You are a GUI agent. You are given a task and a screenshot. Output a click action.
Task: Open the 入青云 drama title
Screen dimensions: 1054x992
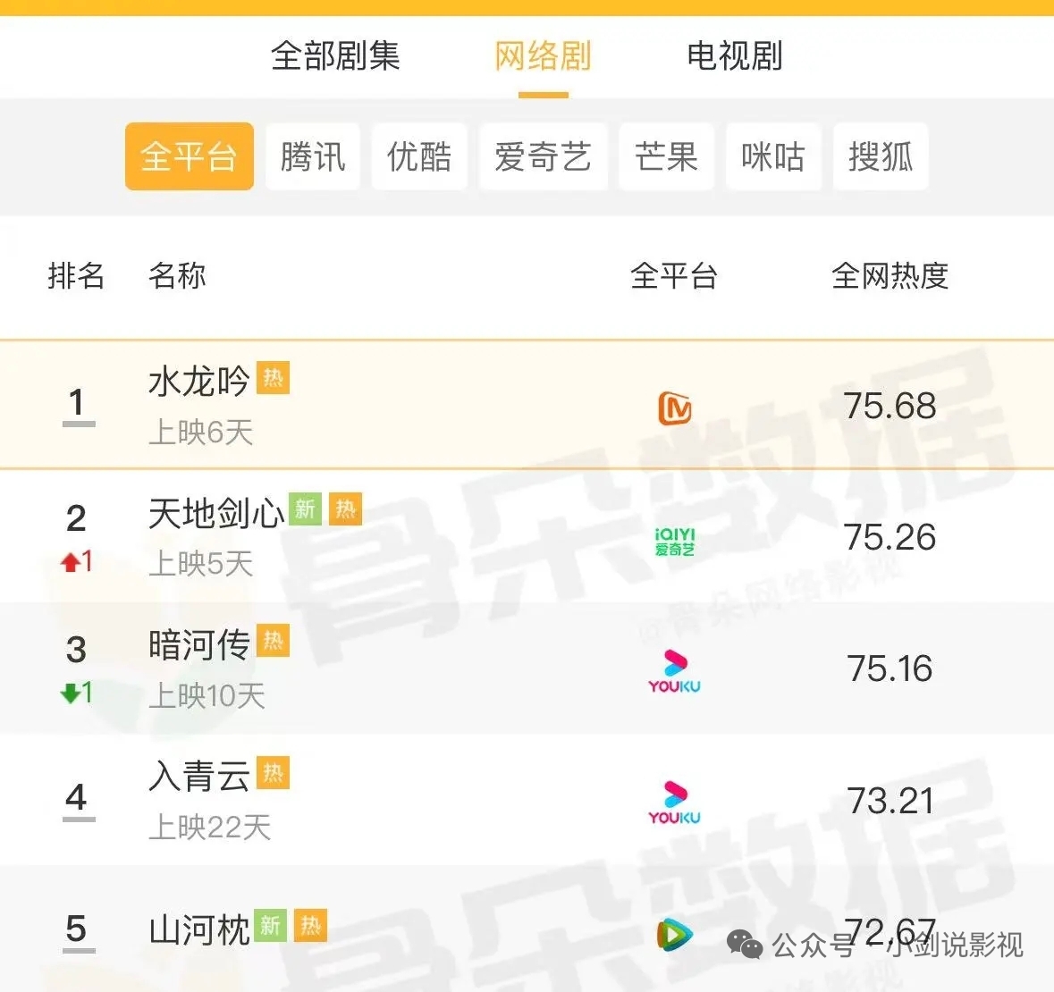(x=199, y=776)
